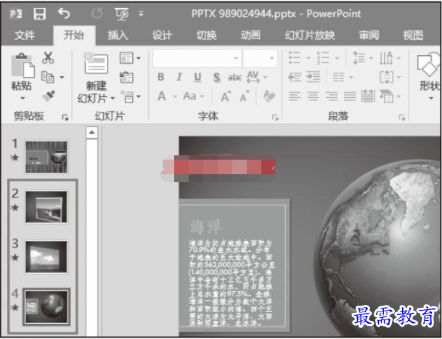Expand the 粘贴 options arrow
The width and height of the screenshot is (442, 339).
tap(22, 98)
